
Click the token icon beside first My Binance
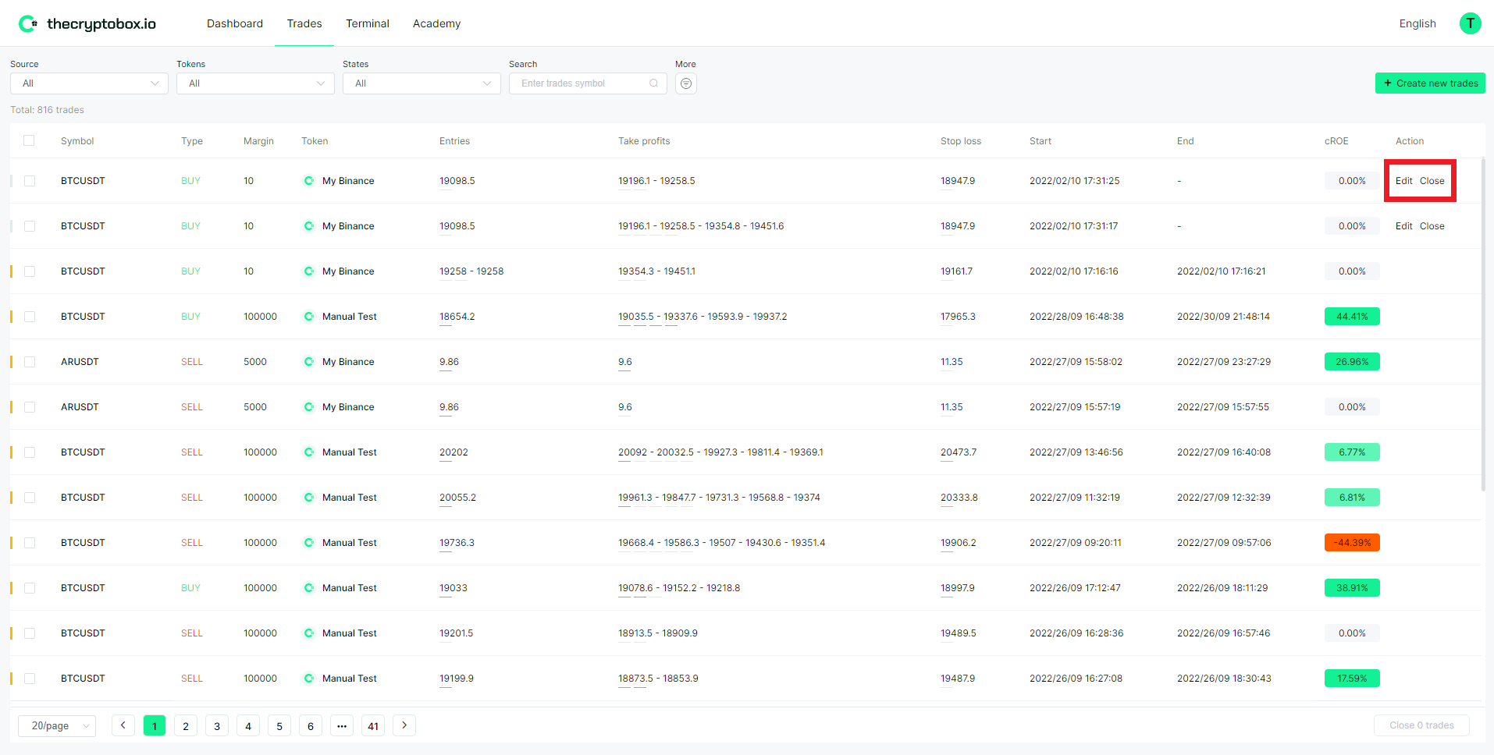coord(309,181)
